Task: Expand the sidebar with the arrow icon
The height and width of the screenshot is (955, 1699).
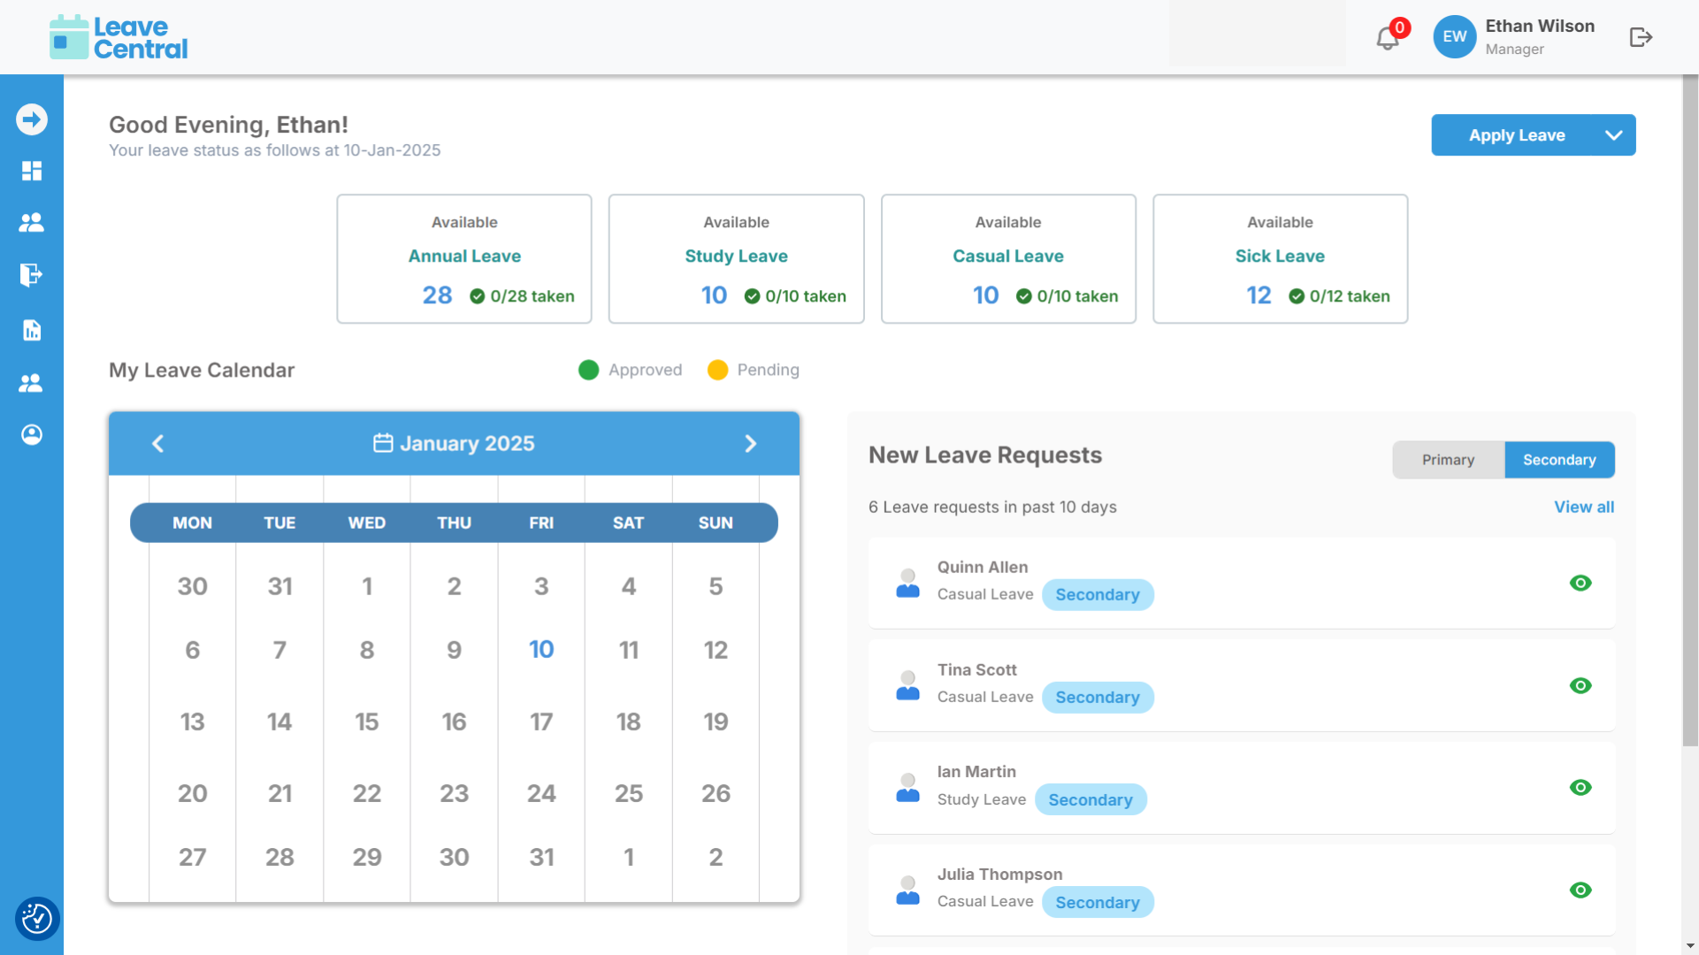Action: tap(32, 119)
